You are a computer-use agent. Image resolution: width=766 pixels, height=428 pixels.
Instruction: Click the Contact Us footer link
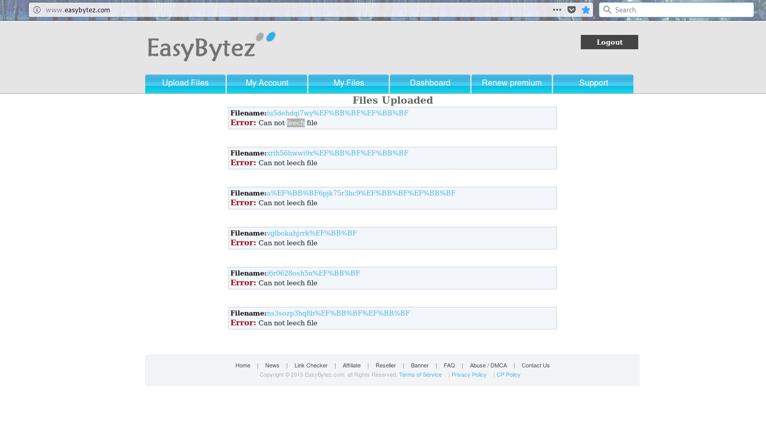(x=536, y=366)
